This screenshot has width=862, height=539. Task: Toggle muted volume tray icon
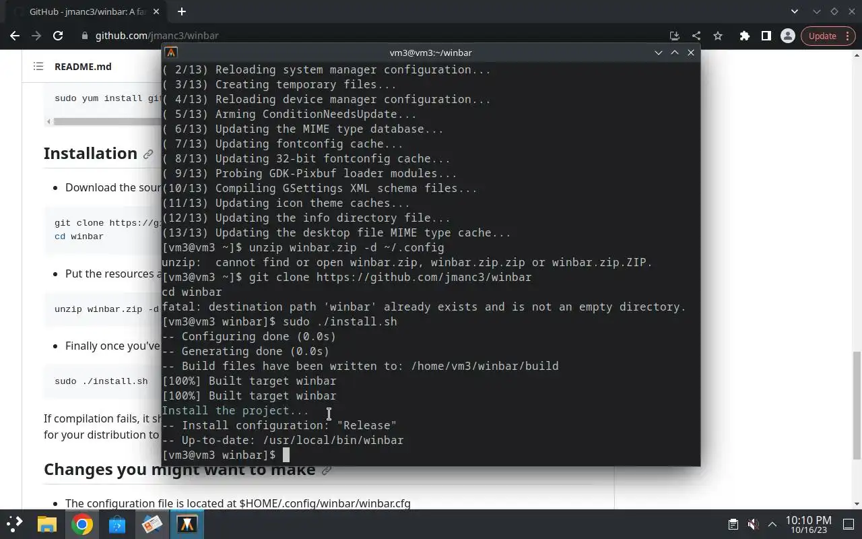[x=753, y=524]
